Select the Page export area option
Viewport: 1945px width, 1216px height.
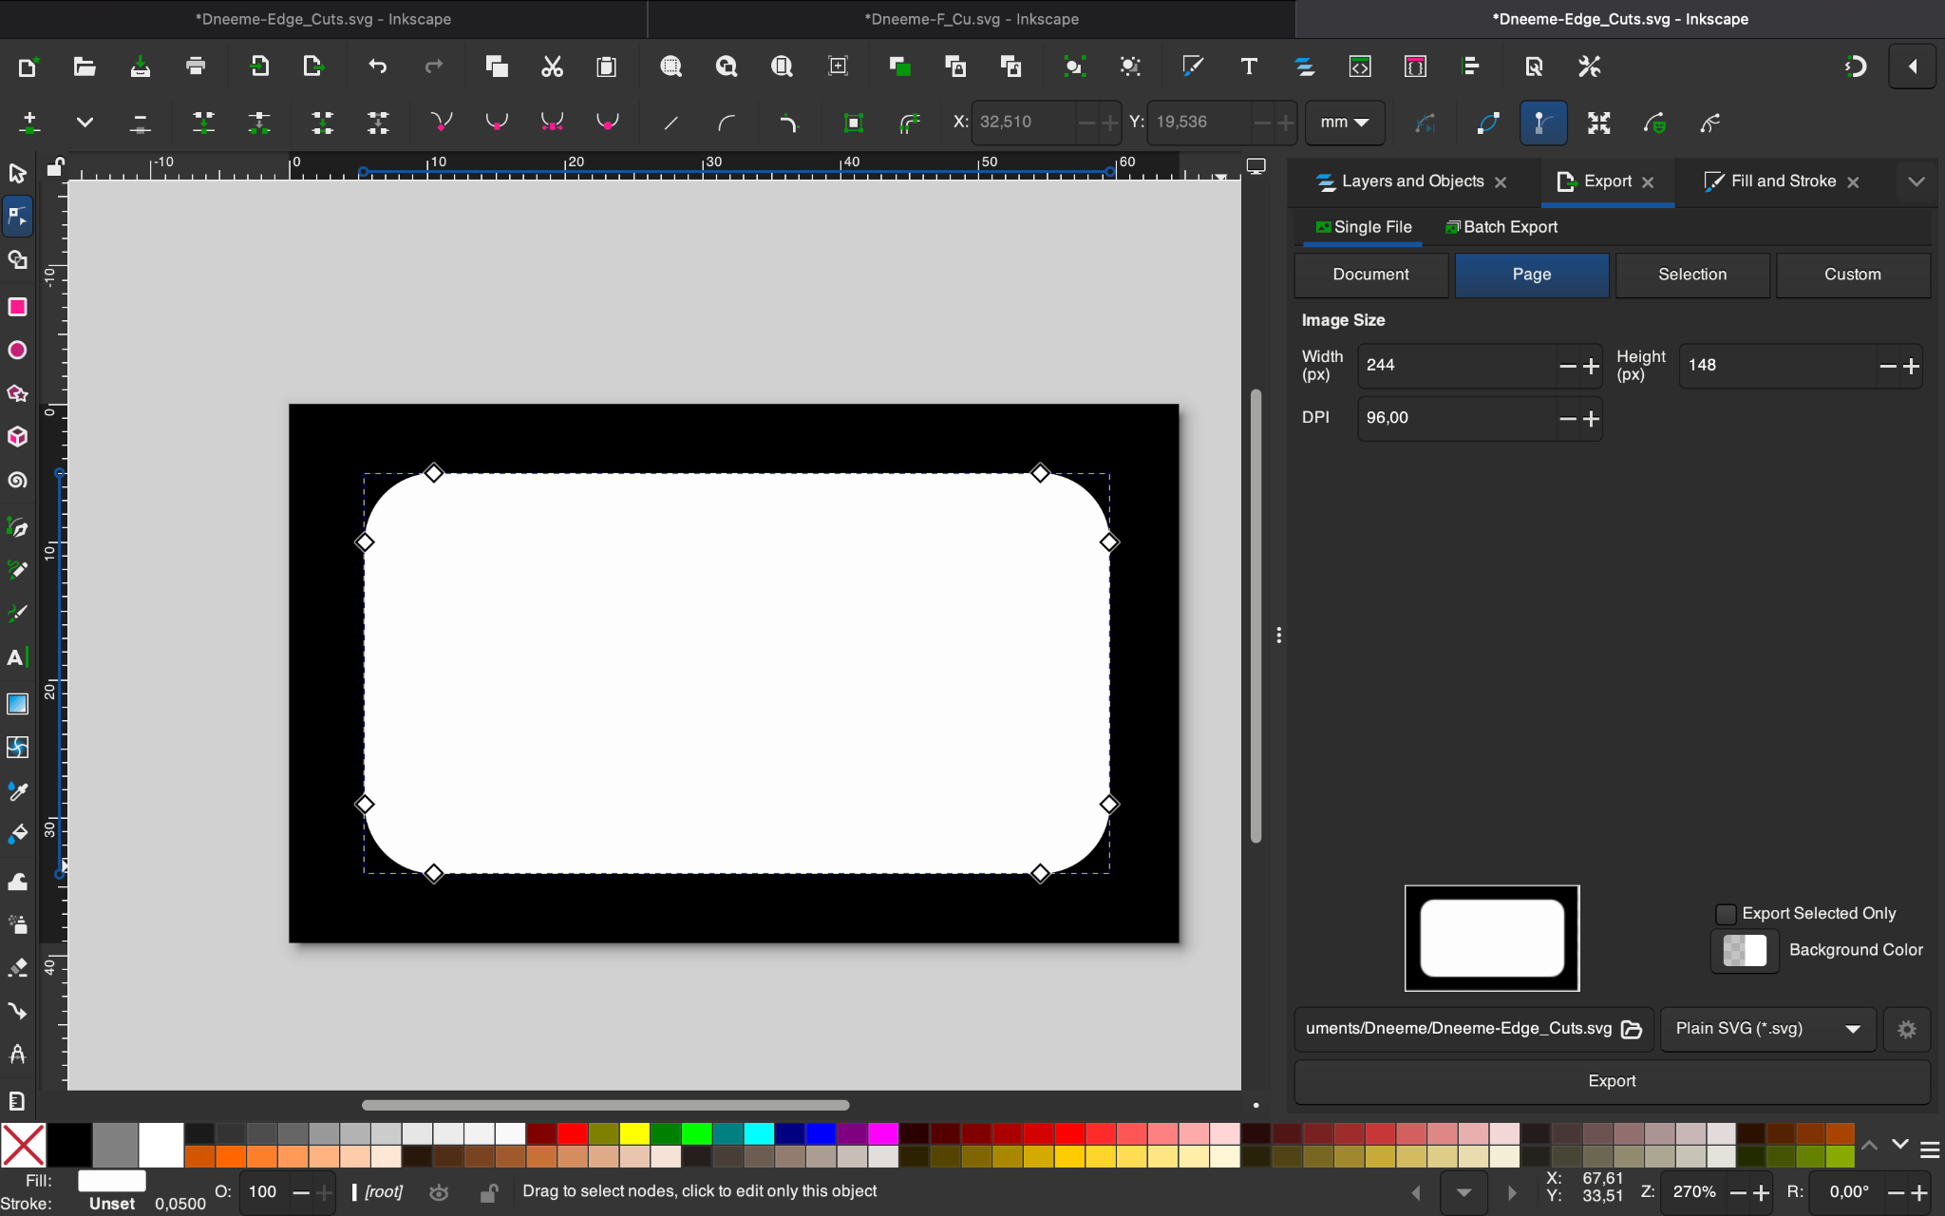pyautogui.click(x=1531, y=275)
